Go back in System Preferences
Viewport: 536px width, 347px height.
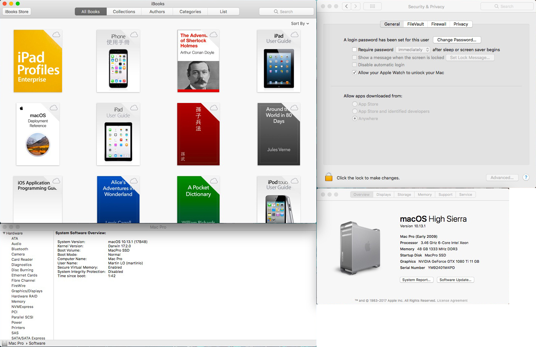(347, 6)
